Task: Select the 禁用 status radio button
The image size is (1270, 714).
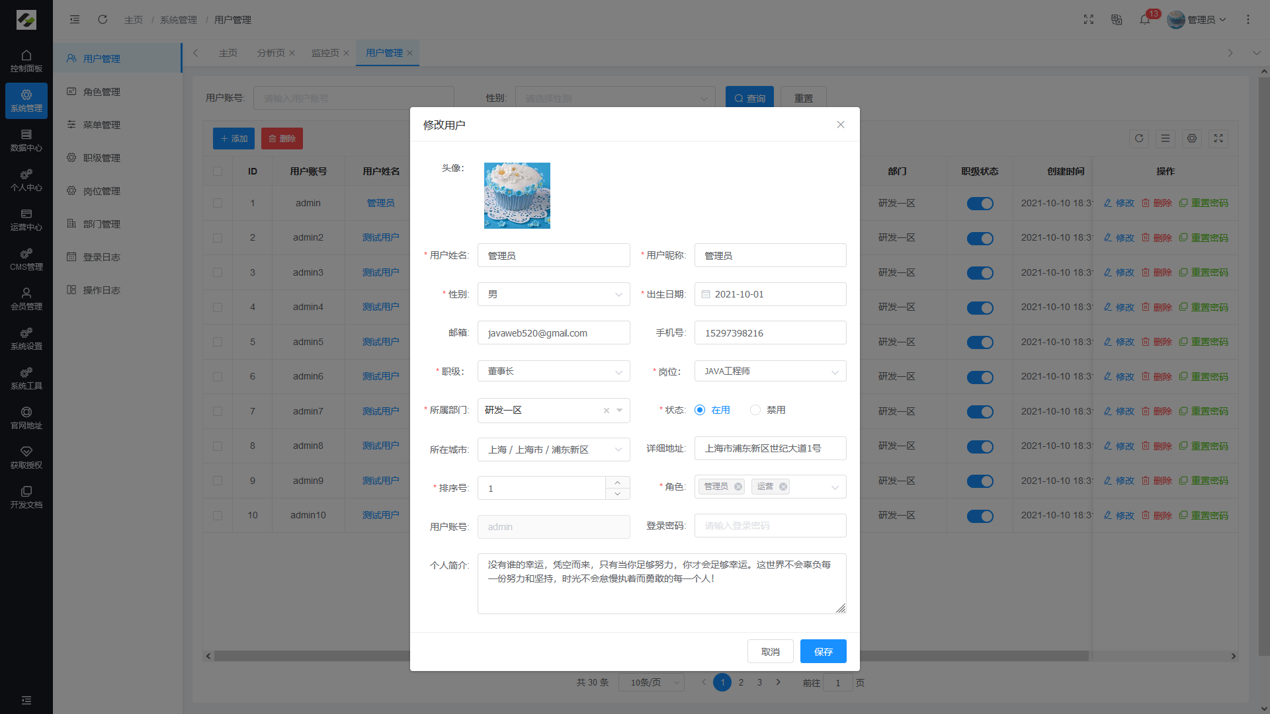Action: coord(755,410)
